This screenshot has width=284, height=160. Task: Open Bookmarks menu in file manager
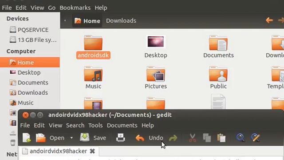[75, 8]
